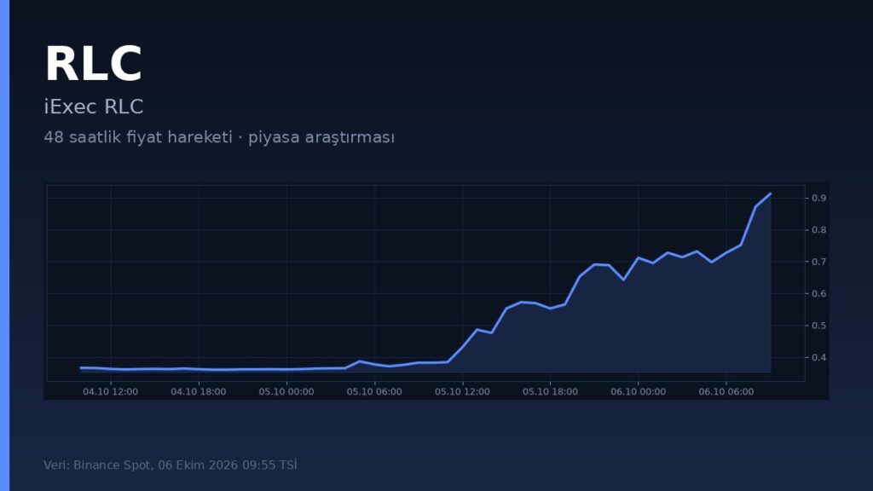Click the 0.8 y-axis label
This screenshot has width=873, height=491.
click(818, 230)
